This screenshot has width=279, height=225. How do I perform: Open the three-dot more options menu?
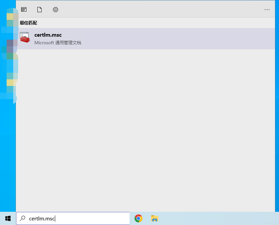pos(267,10)
